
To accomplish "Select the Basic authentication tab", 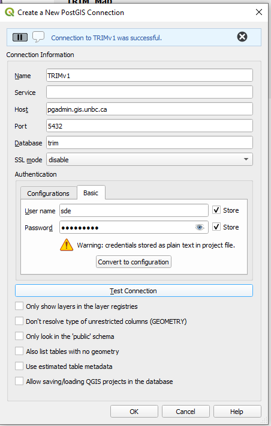I will coord(91,193).
